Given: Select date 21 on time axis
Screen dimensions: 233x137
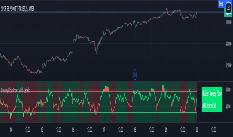Looking at the screenshot, I should 166,130.
